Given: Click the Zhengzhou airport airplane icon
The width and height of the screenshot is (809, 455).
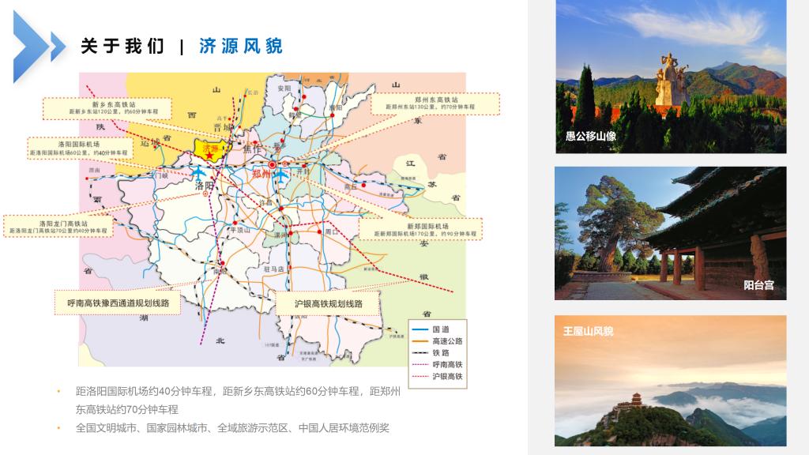Looking at the screenshot, I should coord(281,175).
